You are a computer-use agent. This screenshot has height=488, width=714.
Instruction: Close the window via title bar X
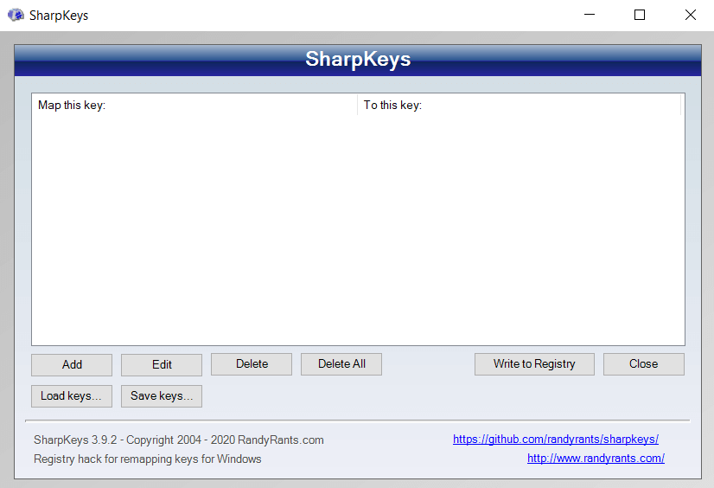[691, 15]
